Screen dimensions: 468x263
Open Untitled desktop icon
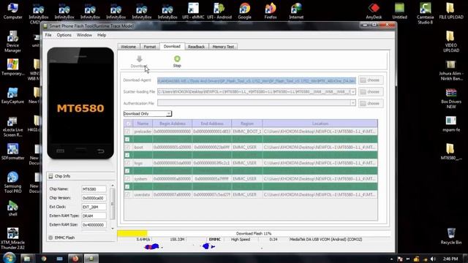tap(399, 11)
